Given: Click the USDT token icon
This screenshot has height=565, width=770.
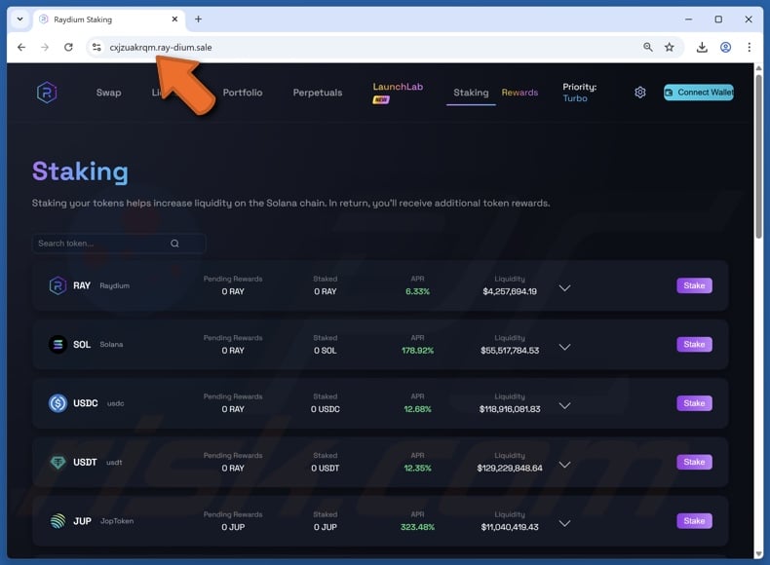Looking at the screenshot, I should pyautogui.click(x=58, y=463).
